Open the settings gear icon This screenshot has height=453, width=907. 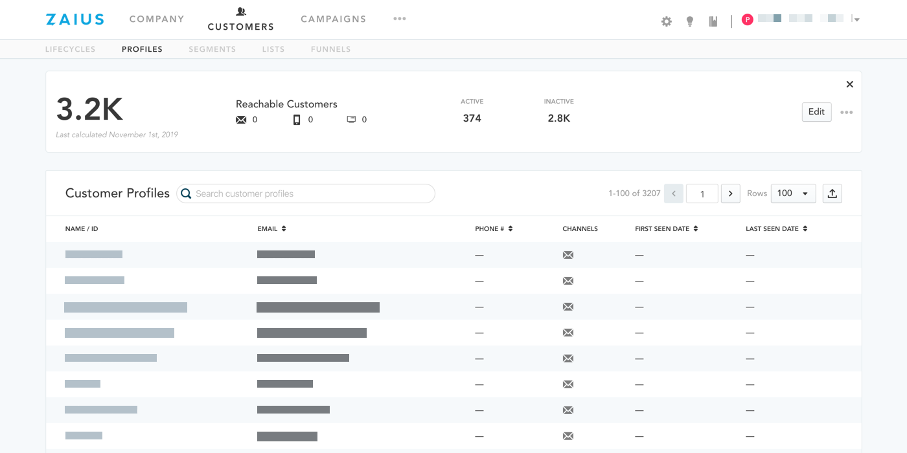(667, 21)
